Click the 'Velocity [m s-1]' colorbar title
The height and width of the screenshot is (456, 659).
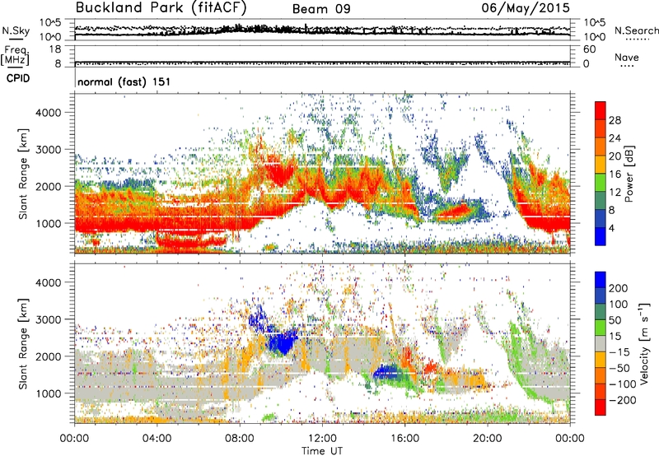click(645, 343)
